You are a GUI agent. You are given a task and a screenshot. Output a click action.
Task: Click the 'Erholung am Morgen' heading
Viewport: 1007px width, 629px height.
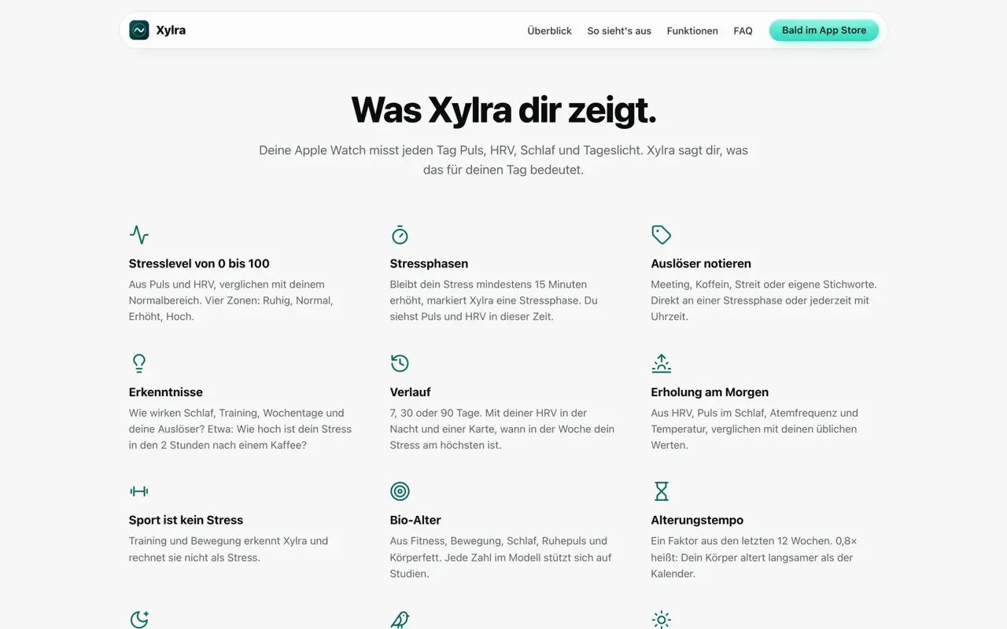pos(710,392)
